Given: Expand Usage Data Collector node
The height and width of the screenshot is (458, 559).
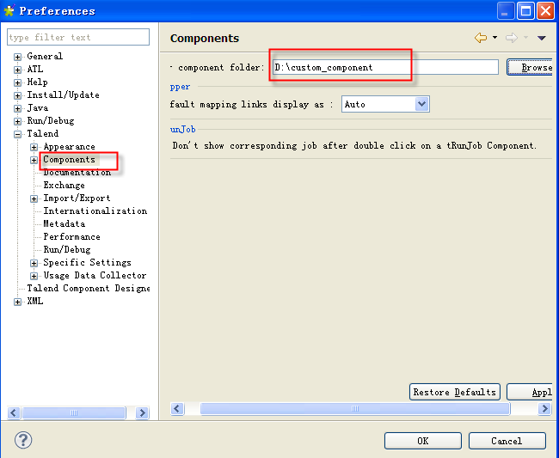Looking at the screenshot, I should [x=34, y=276].
